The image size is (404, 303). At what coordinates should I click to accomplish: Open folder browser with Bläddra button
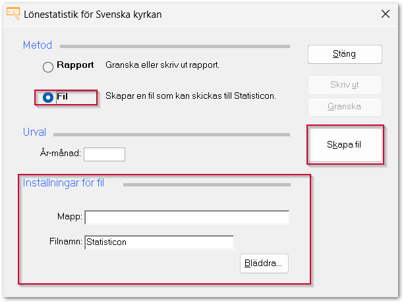click(x=264, y=263)
